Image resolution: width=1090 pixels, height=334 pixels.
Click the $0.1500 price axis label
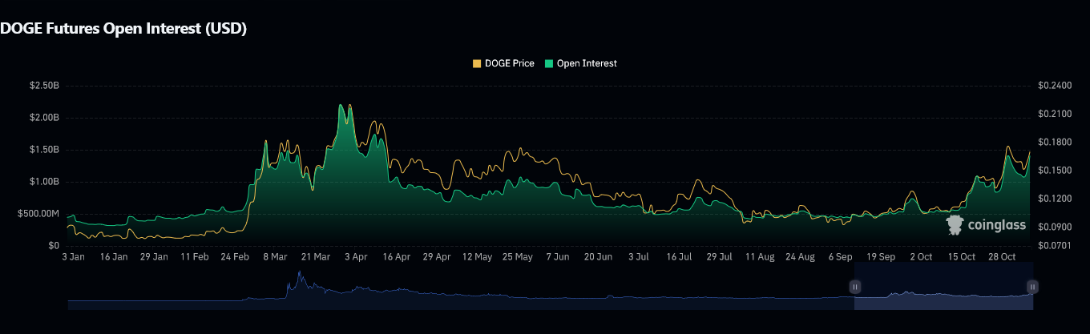tap(1054, 170)
